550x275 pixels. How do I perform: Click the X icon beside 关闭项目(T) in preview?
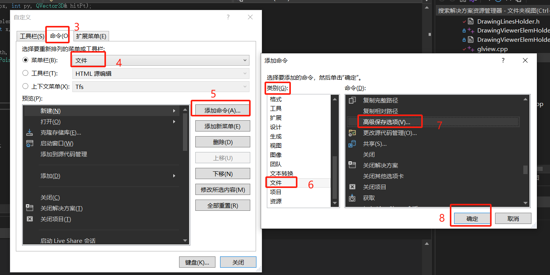point(30,219)
